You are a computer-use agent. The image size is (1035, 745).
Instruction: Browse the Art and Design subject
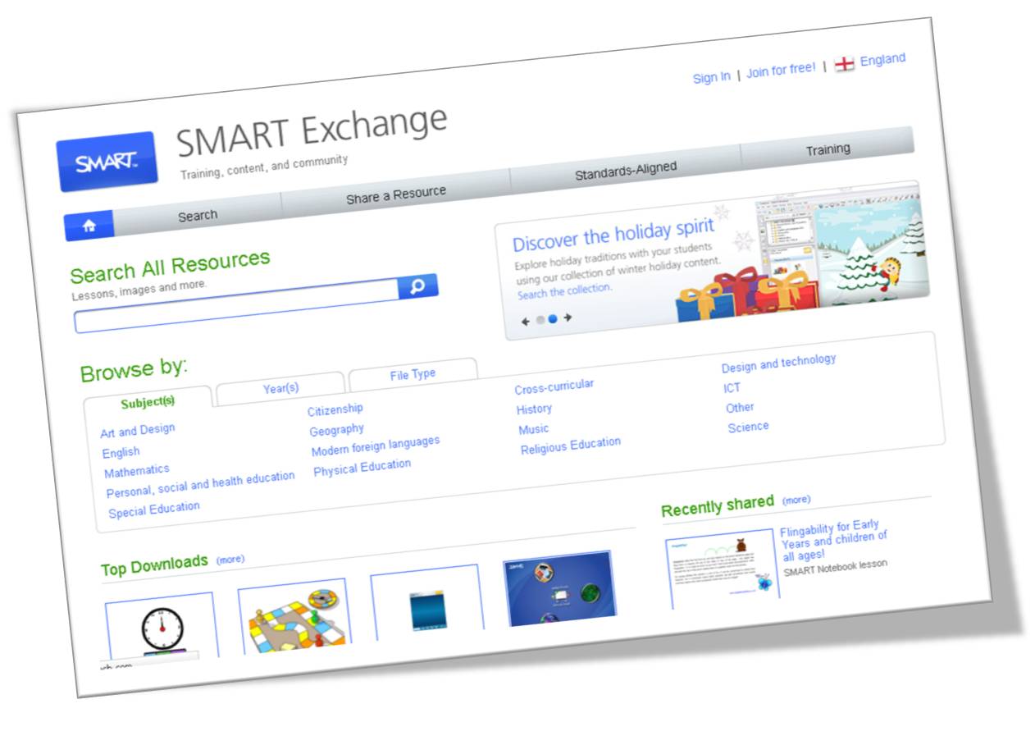[138, 431]
